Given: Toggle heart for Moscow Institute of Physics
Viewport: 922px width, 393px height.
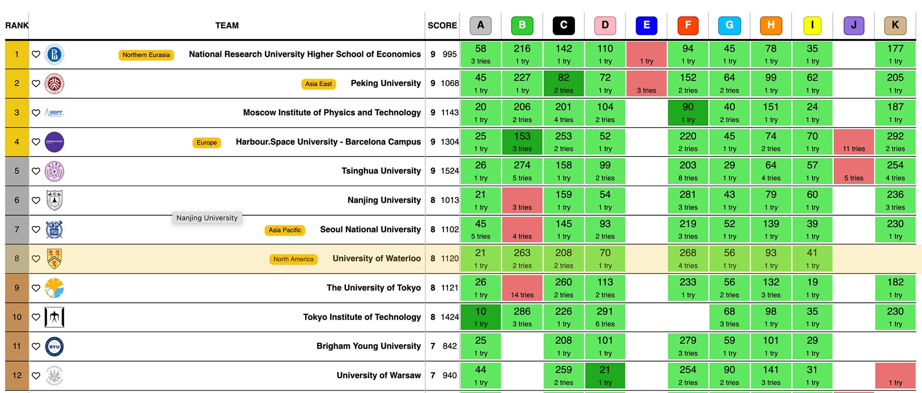Looking at the screenshot, I should [36, 113].
